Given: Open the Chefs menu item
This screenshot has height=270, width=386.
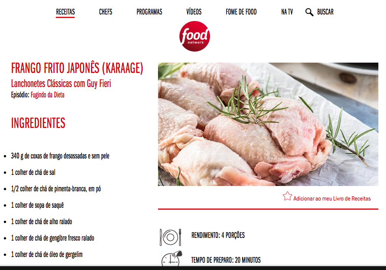Looking at the screenshot, I should [105, 12].
